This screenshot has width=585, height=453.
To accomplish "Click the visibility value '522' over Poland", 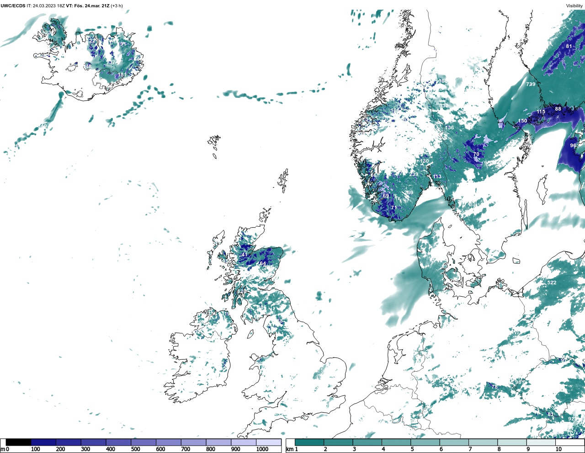I will [x=552, y=282].
